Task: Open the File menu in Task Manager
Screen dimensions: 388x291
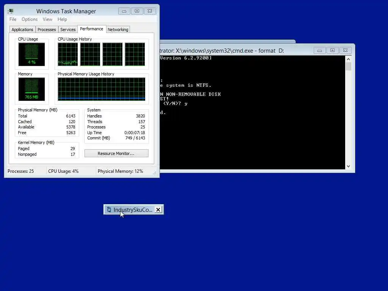Action: (13, 19)
